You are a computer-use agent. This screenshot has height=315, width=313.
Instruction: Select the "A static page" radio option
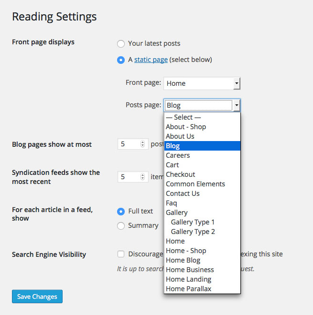coord(121,60)
